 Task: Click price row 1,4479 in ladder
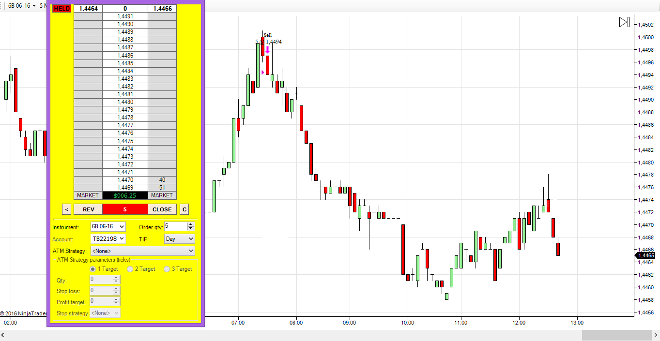tap(125, 110)
